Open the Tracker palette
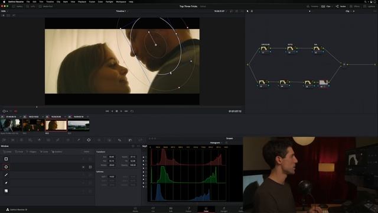The width and height of the screenshot is (378, 213). [99, 140]
